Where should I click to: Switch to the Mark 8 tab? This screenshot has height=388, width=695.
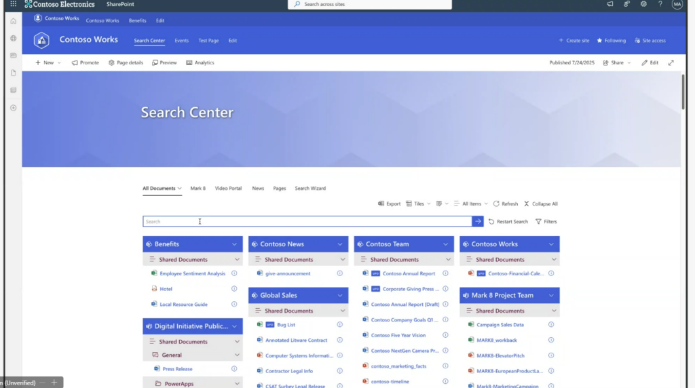coord(198,189)
